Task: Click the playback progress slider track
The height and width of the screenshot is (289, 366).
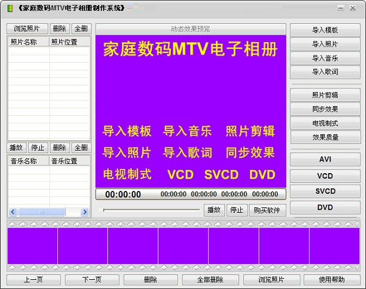Action: [151, 210]
